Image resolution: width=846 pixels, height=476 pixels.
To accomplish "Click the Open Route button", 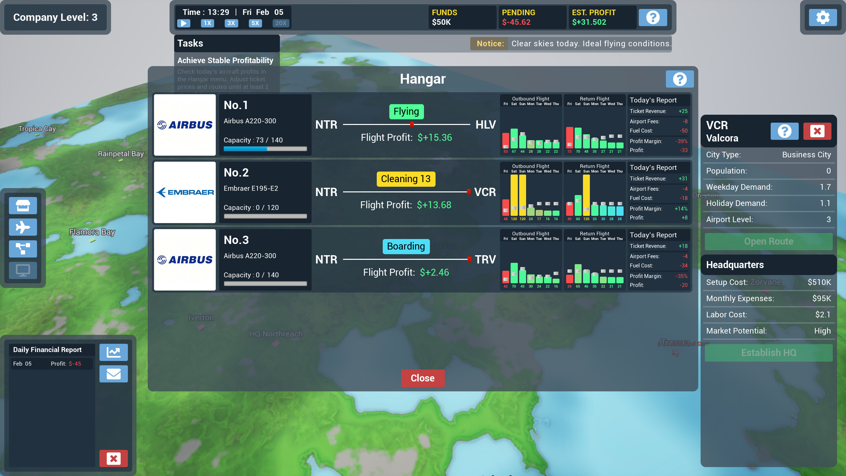I will (x=769, y=241).
